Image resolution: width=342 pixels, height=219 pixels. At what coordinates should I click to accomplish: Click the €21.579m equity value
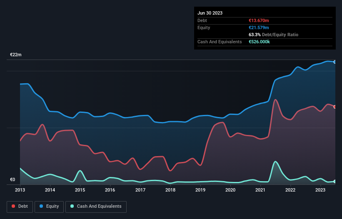(x=259, y=27)
